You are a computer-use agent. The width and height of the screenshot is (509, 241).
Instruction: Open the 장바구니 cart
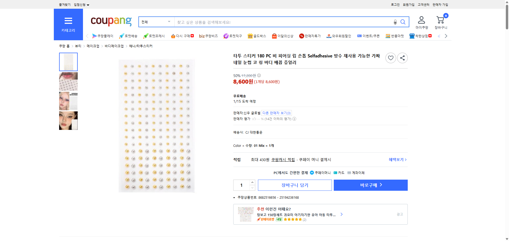pyautogui.click(x=440, y=21)
